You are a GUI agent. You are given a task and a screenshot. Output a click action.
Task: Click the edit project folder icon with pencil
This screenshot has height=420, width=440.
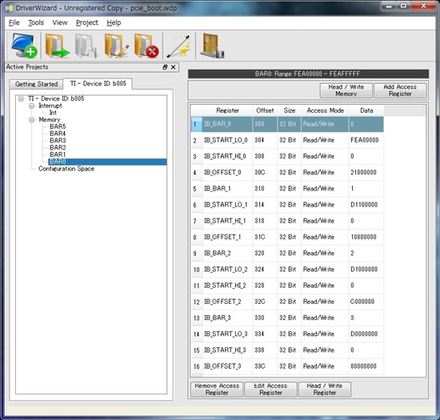[x=117, y=46]
